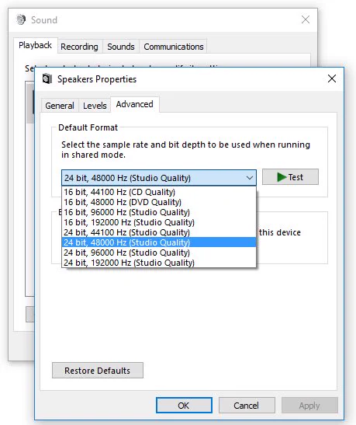Click the speaker icon in Speakers Properties title bar
Image resolution: width=356 pixels, height=425 pixels.
pos(47,79)
